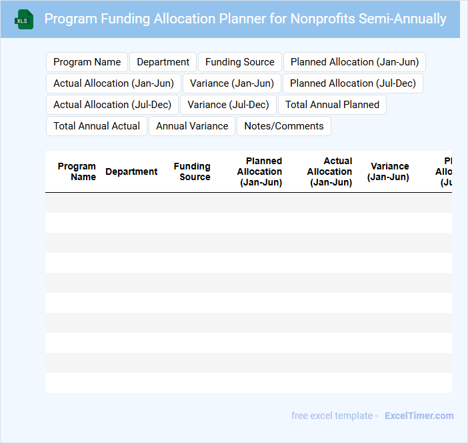Image resolution: width=468 pixels, height=443 pixels.
Task: Click the Annual Variance tag
Action: click(192, 126)
